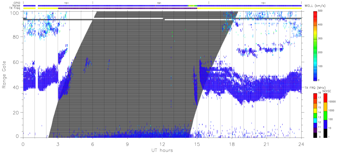Click the purple segment of the TX Freq bar

coord(128,8)
